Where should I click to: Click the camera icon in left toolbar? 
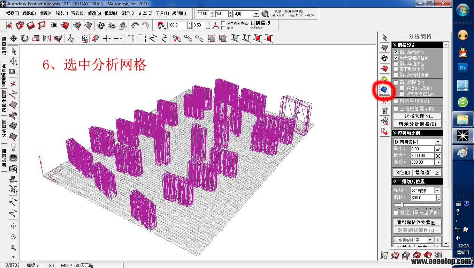click(x=14, y=169)
